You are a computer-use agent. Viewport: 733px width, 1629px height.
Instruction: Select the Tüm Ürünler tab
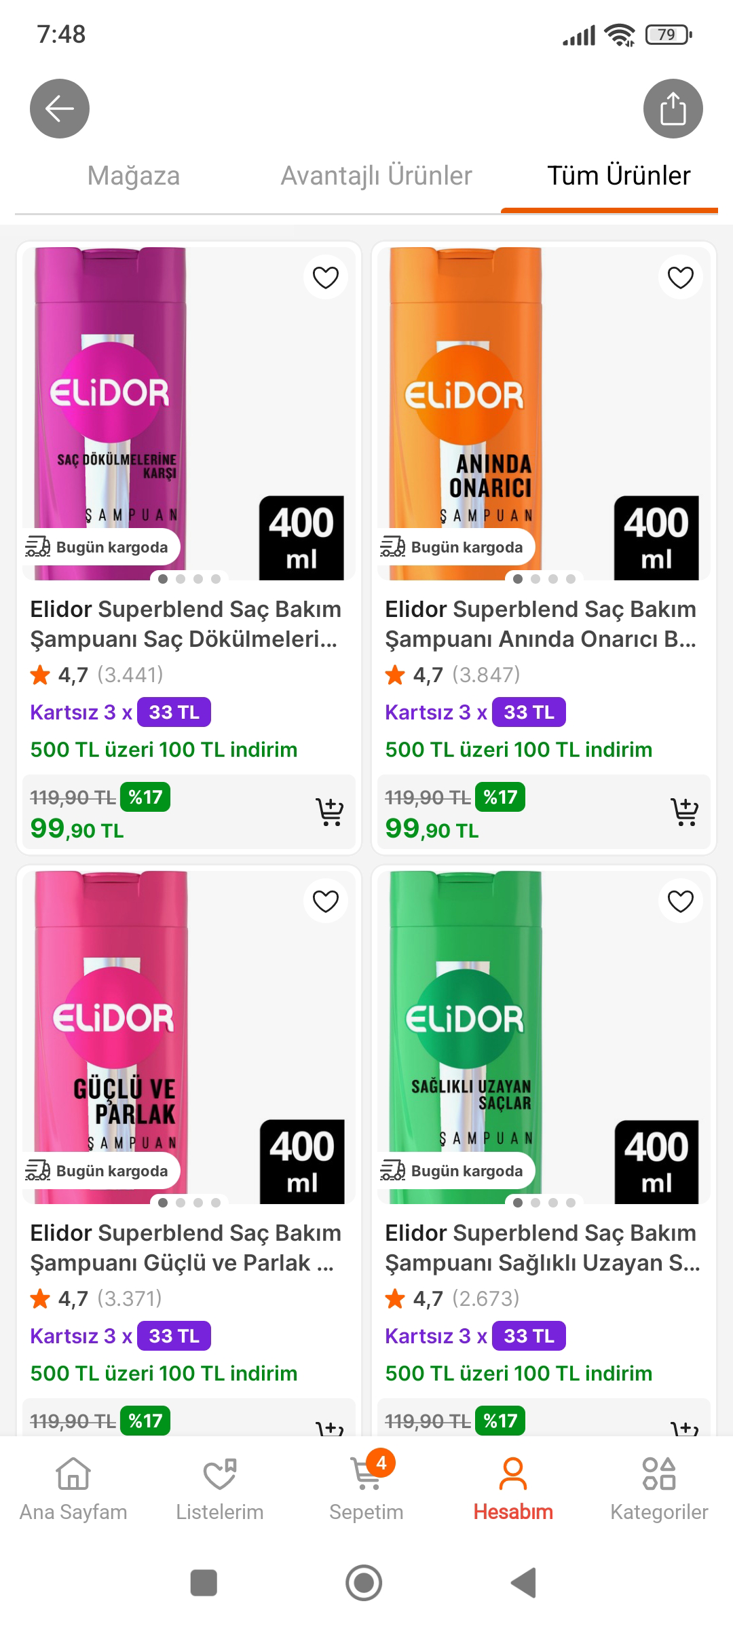coord(619,176)
